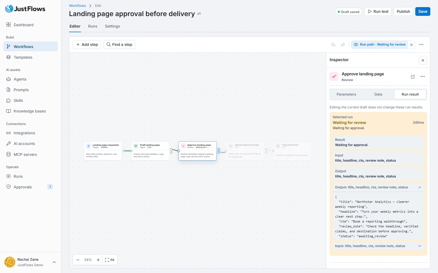Collapse the Output JSON section
The image size is (438, 273).
pyautogui.click(x=378, y=187)
